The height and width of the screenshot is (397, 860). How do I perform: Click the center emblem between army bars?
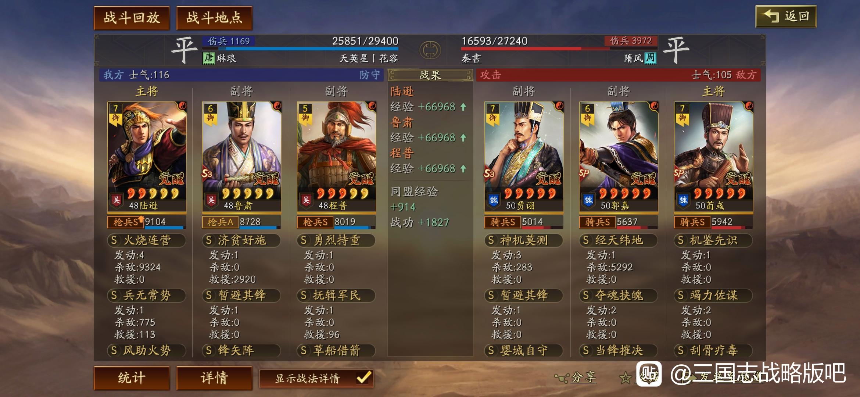click(430, 50)
